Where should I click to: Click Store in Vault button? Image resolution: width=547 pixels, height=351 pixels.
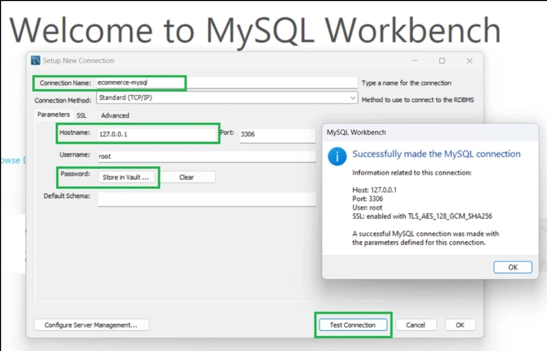(x=126, y=177)
